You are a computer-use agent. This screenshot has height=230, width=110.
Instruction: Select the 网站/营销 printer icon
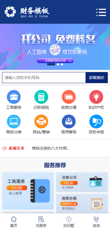click(41, 121)
